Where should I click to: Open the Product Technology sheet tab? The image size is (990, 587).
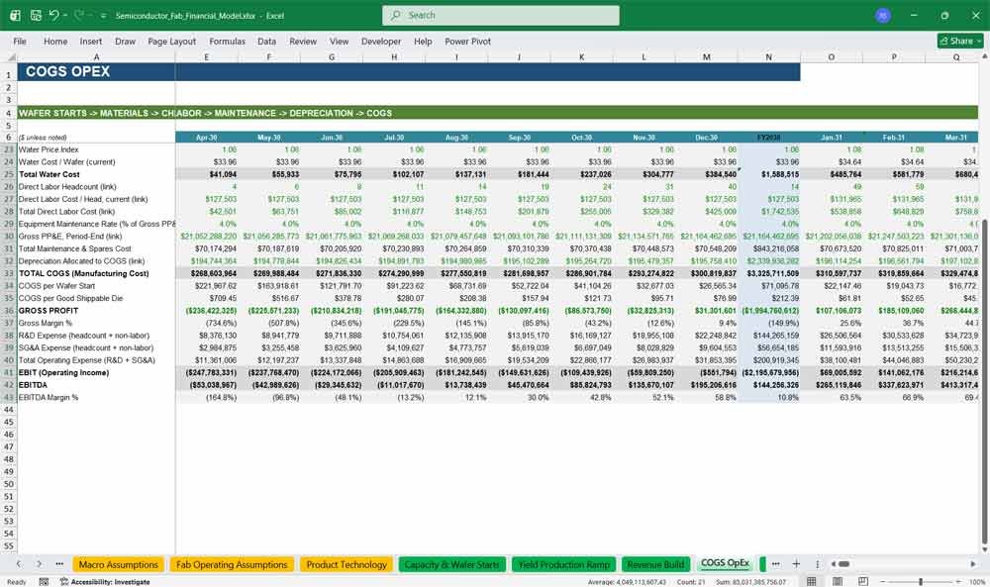pyautogui.click(x=346, y=564)
